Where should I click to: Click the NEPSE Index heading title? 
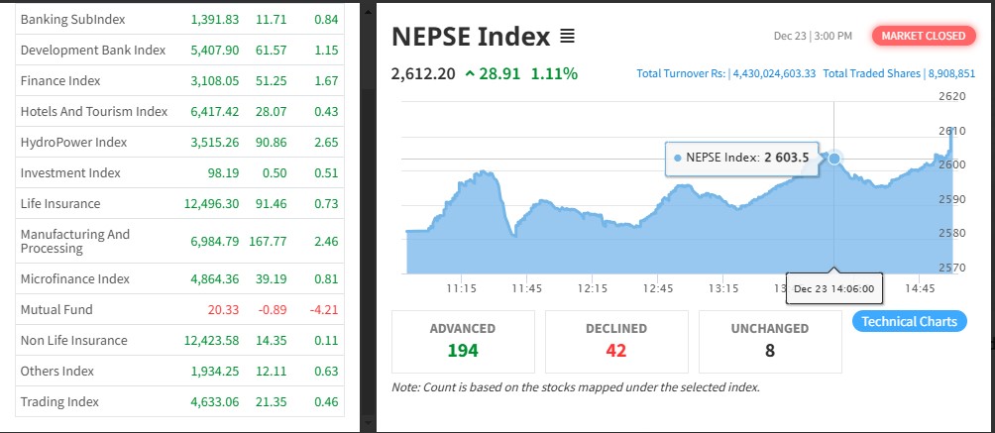pyautogui.click(x=470, y=37)
